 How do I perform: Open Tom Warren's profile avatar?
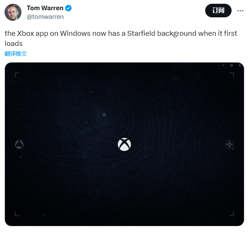click(x=13, y=12)
